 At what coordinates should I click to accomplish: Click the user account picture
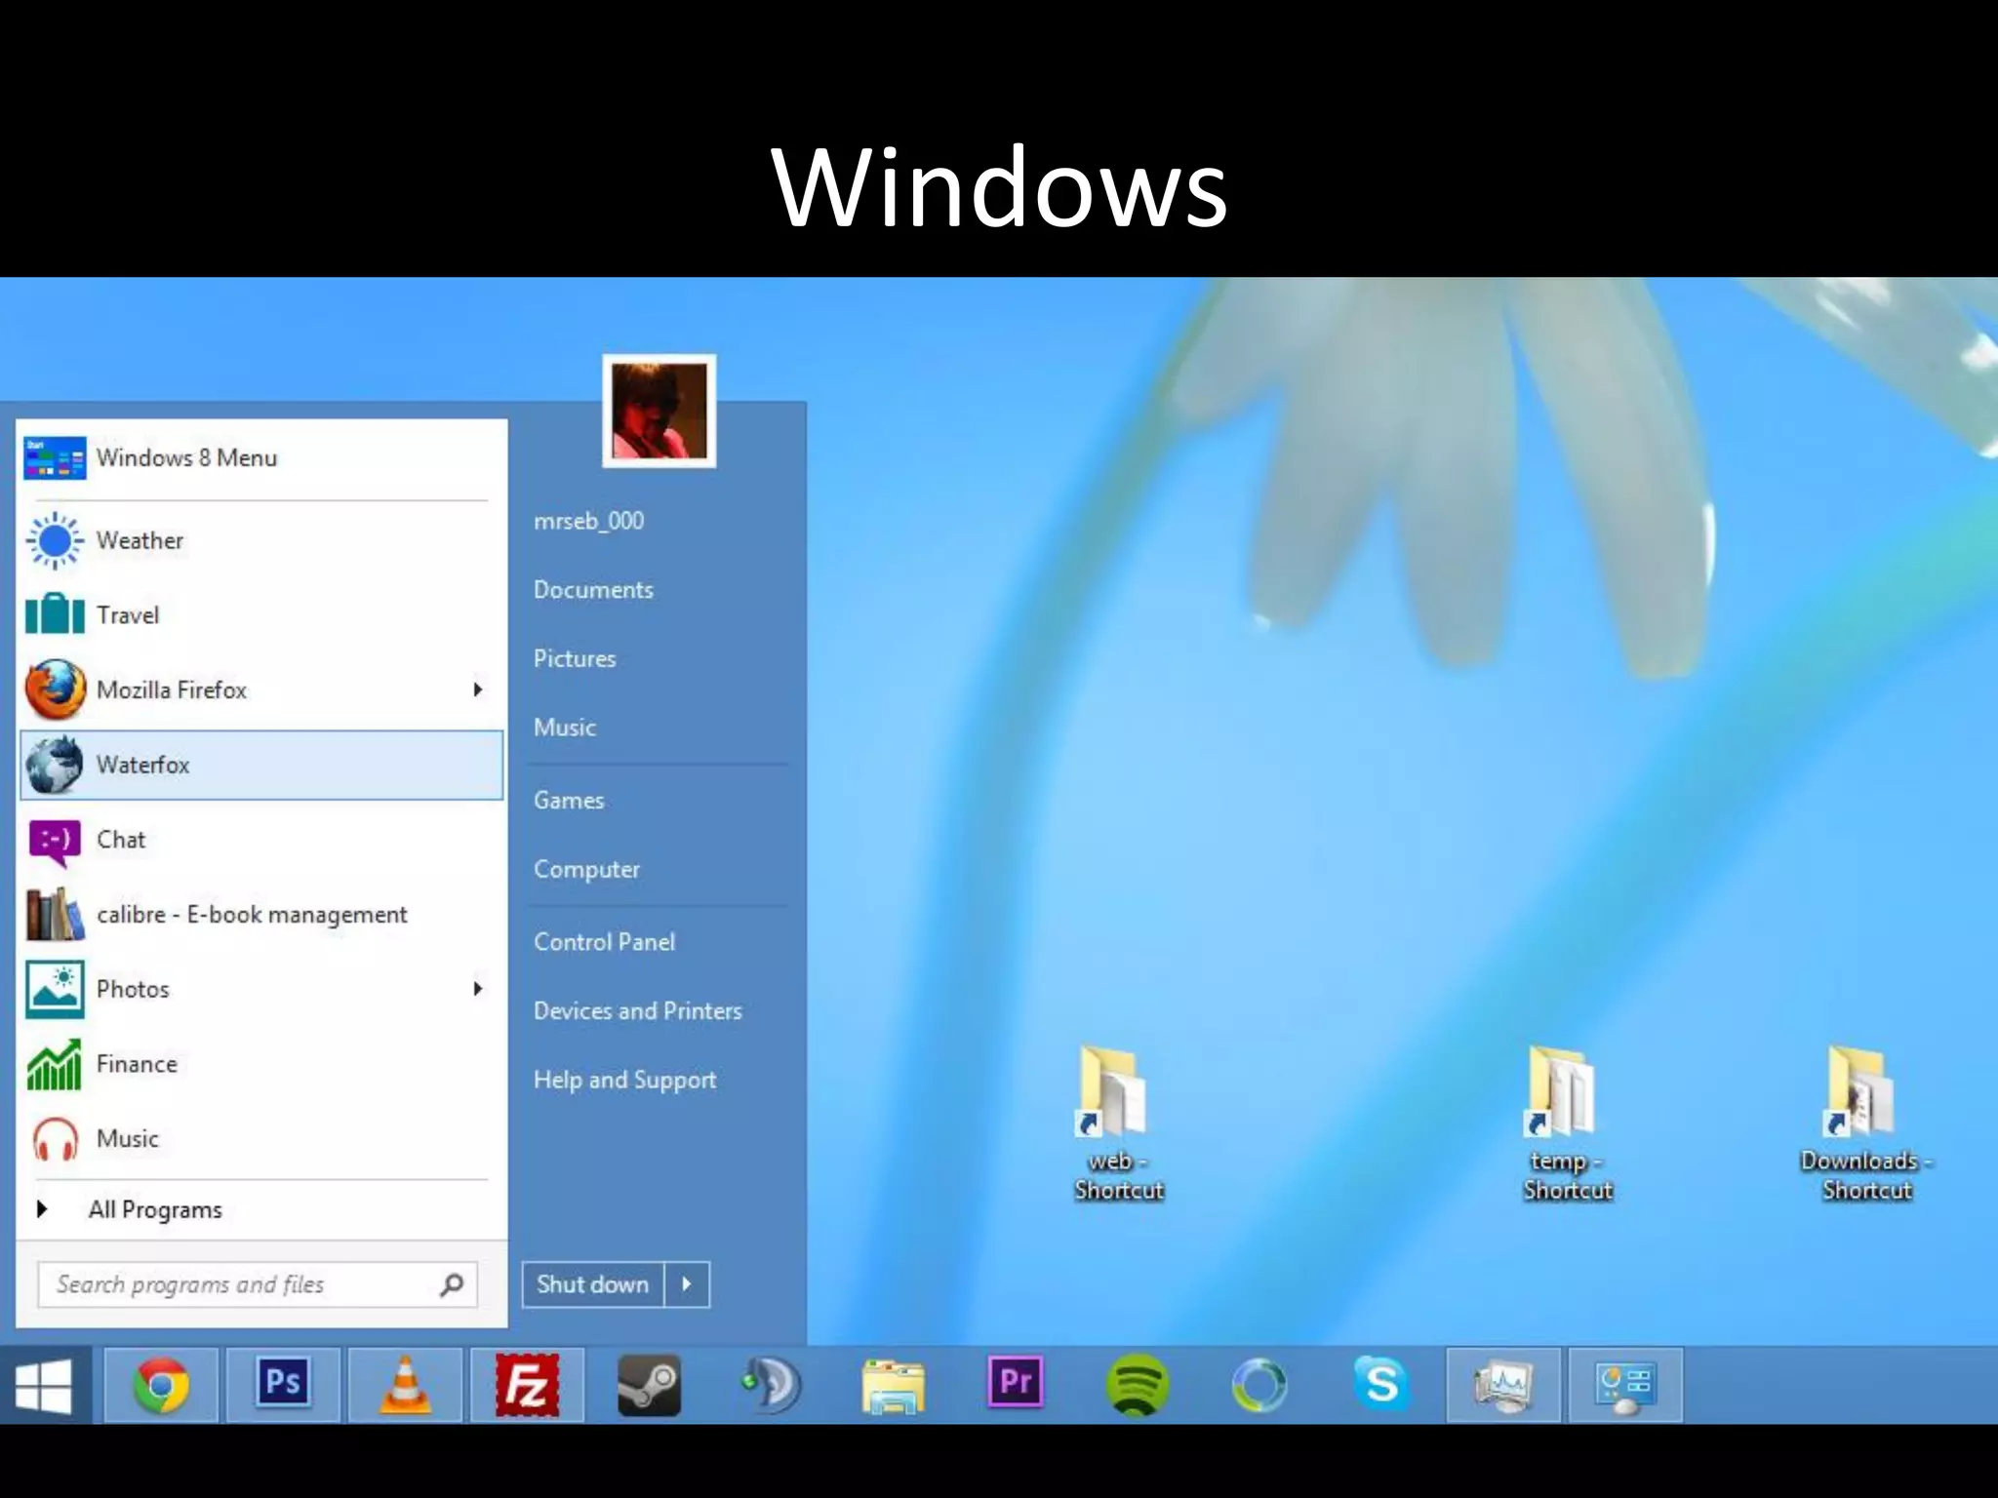(659, 411)
